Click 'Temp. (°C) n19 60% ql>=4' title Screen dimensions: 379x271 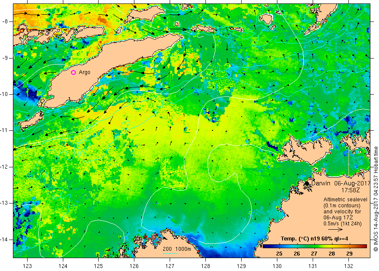(x=314, y=239)
